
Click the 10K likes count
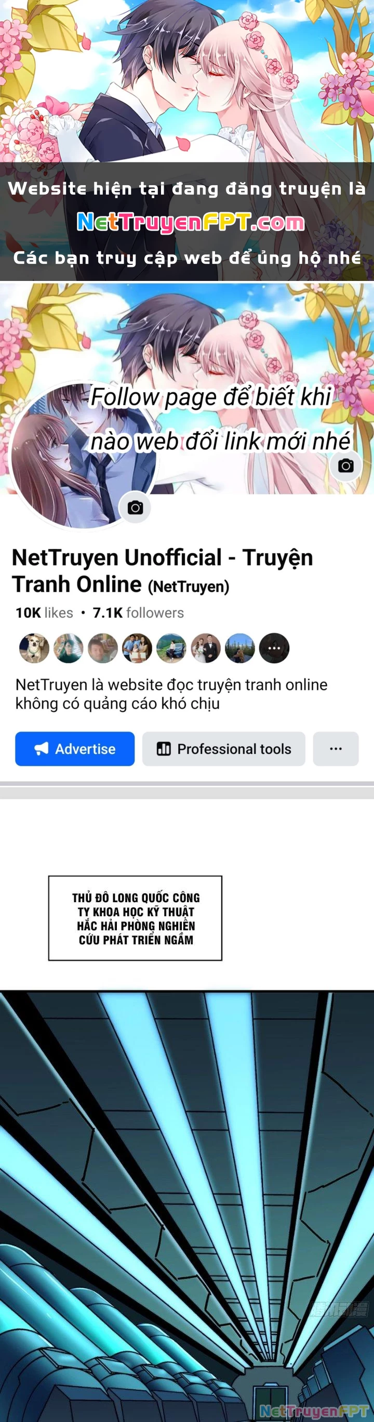click(x=44, y=613)
